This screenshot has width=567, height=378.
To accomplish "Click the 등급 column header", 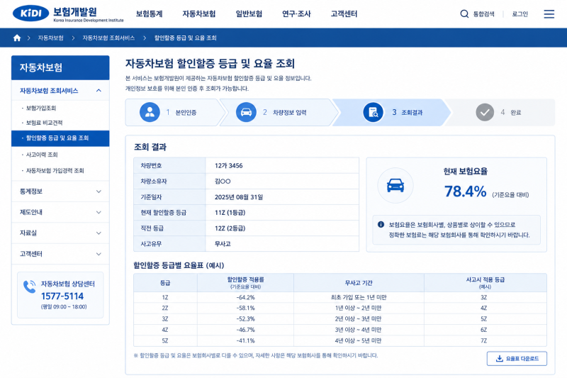I will pos(165,283).
